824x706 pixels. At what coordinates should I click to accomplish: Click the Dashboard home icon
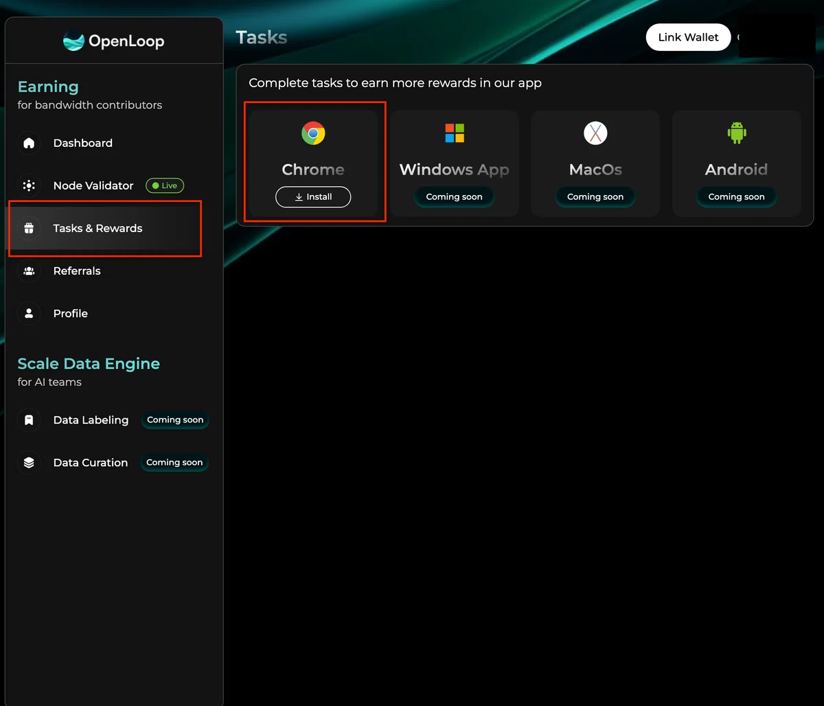(x=29, y=143)
